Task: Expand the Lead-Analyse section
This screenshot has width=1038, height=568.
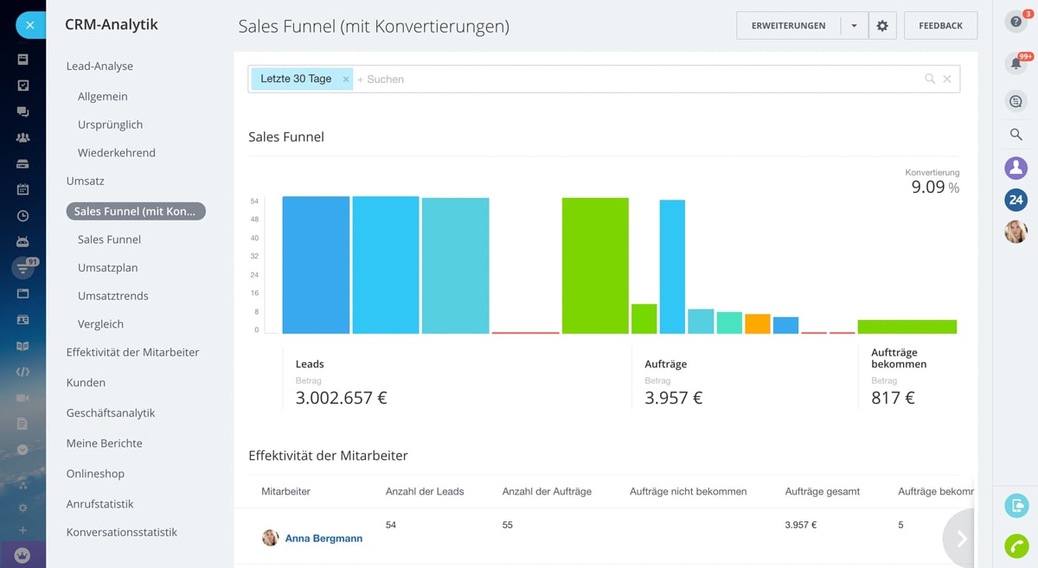Action: [x=99, y=67]
